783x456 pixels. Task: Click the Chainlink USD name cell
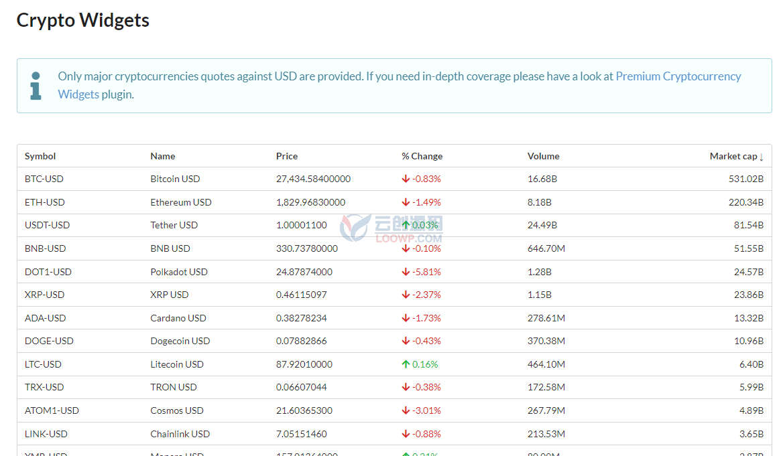point(180,434)
